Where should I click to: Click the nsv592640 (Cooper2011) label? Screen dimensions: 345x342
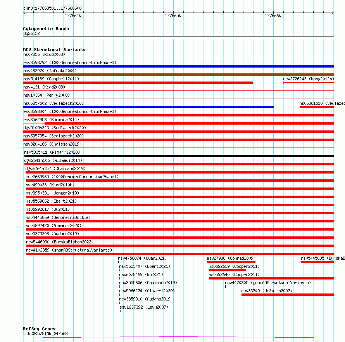click(x=234, y=274)
